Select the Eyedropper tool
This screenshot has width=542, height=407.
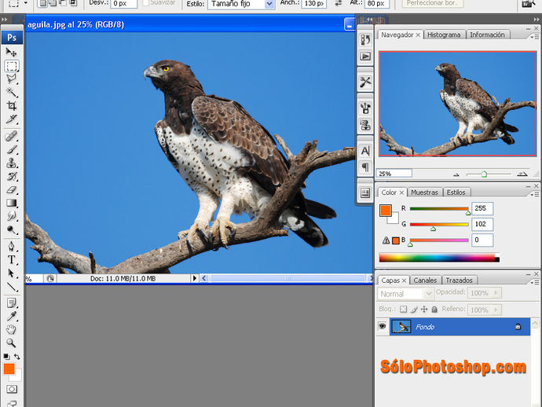[x=12, y=317]
